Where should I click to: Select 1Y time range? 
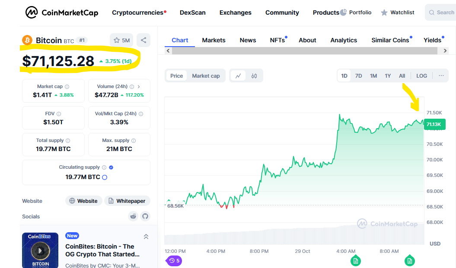(x=388, y=76)
